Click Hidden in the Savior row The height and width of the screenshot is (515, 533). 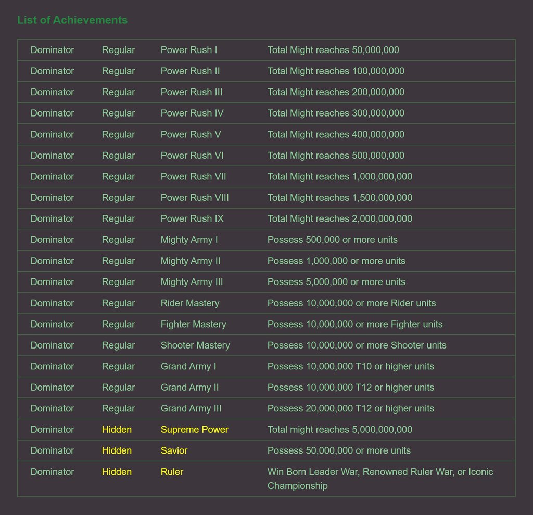click(117, 451)
